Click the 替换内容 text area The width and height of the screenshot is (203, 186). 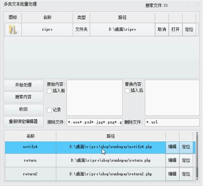pyautogui.click(x=172, y=98)
